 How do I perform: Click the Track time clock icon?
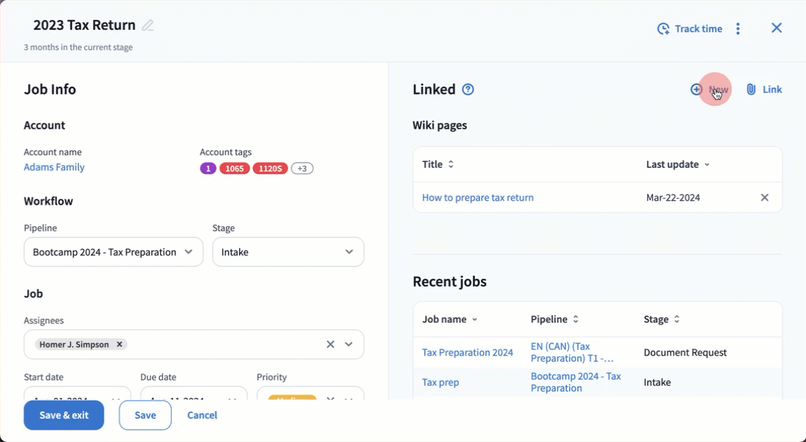[663, 28]
